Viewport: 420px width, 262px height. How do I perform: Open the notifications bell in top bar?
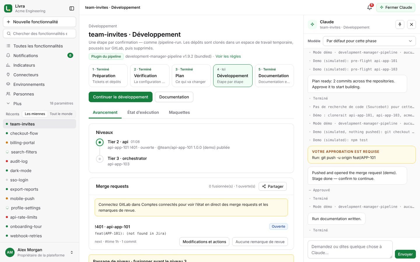[x=370, y=8]
